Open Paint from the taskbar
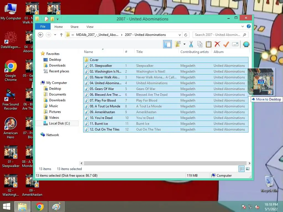This screenshot has height=212, width=283. click(56, 206)
